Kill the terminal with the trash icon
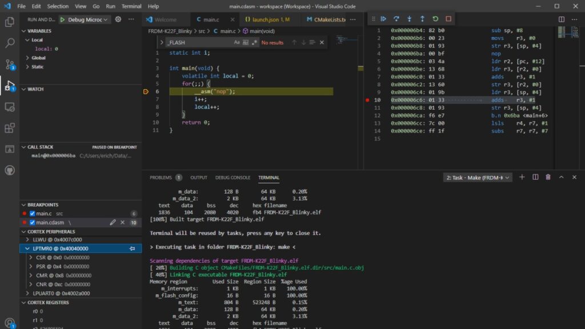585x329 pixels. pyautogui.click(x=548, y=178)
